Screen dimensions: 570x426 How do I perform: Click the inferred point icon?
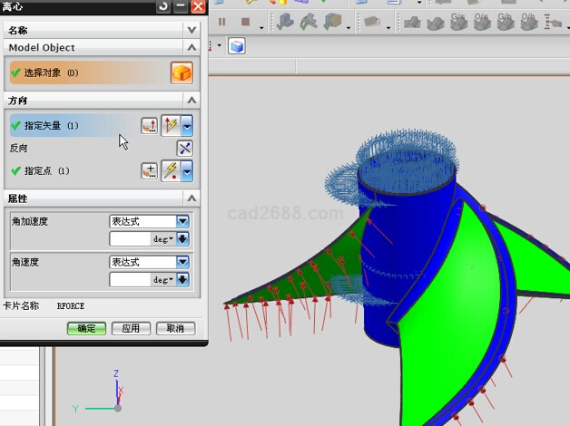[171, 170]
